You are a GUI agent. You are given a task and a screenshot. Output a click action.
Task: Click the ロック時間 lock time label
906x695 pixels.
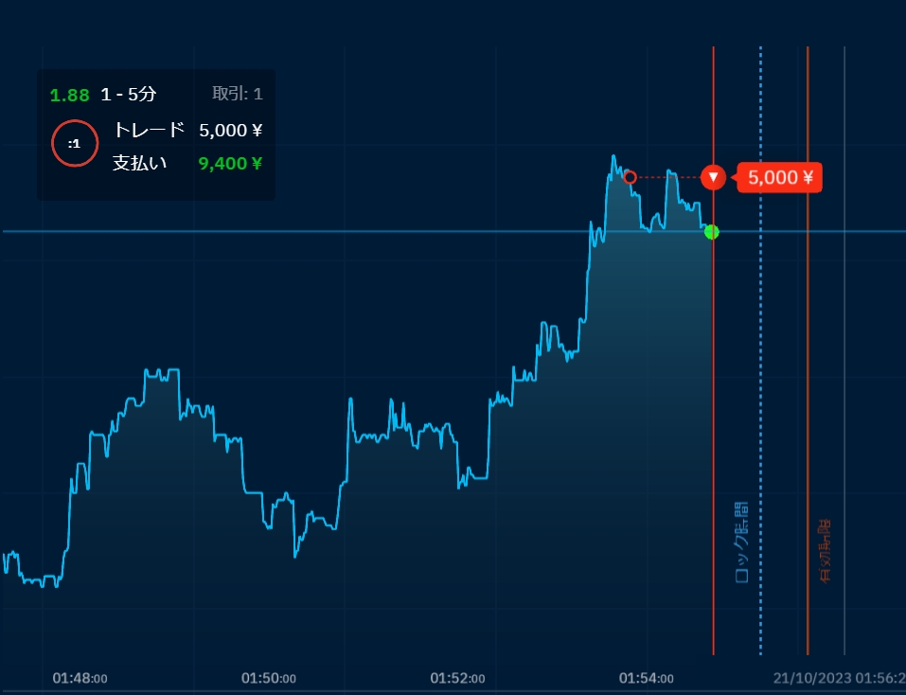741,542
